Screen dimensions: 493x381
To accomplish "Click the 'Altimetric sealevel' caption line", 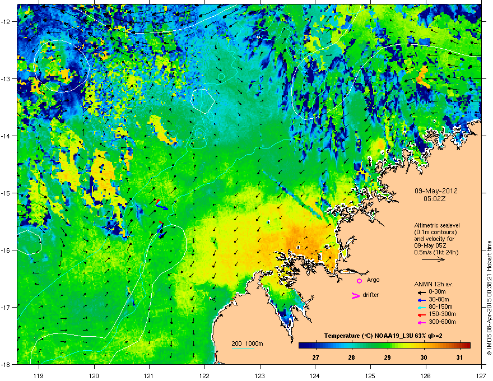I will click(x=437, y=225).
